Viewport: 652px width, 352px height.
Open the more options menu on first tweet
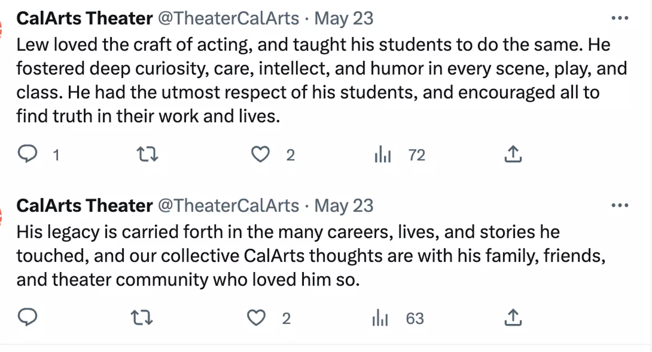tap(620, 18)
